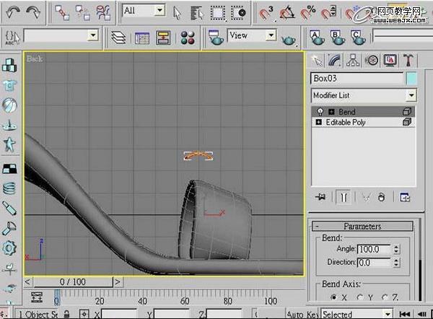This screenshot has height=319, width=433.
Task: Select the Select Object arrow tool
Action: click(177, 13)
